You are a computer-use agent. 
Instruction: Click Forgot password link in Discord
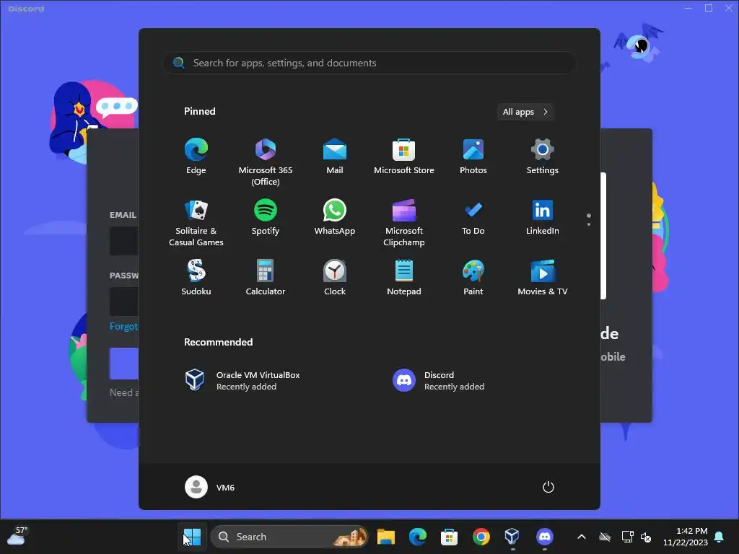[124, 327]
